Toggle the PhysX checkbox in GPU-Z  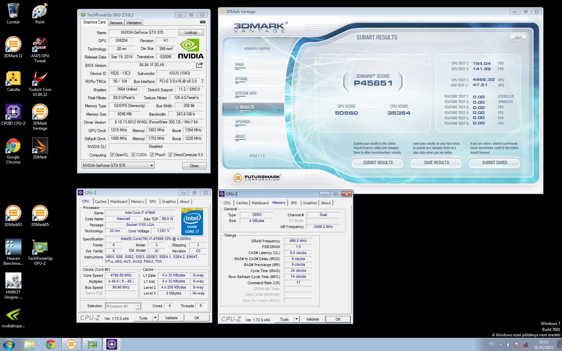(x=152, y=155)
